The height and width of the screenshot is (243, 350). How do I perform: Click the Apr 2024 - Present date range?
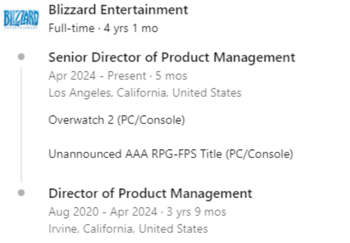coord(96,75)
